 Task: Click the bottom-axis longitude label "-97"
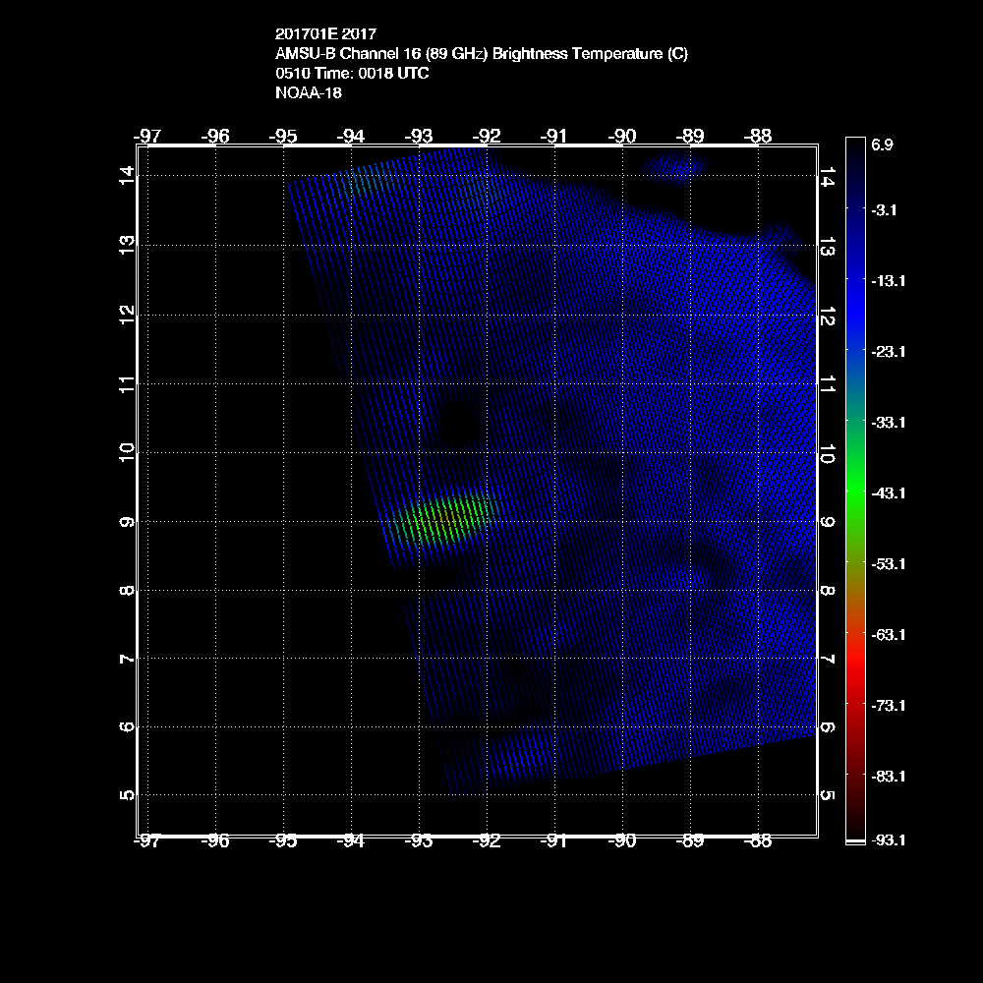point(147,841)
